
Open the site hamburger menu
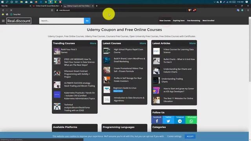coord(3,21)
